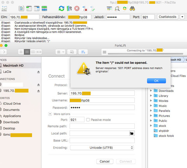Click FileZilla Cím host field
187x168 pixels.
point(24,17)
